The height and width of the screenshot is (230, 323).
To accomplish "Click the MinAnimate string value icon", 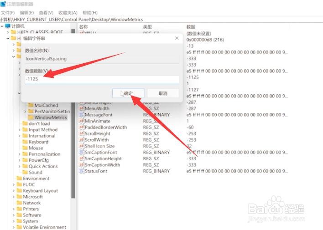I will click(82, 121).
